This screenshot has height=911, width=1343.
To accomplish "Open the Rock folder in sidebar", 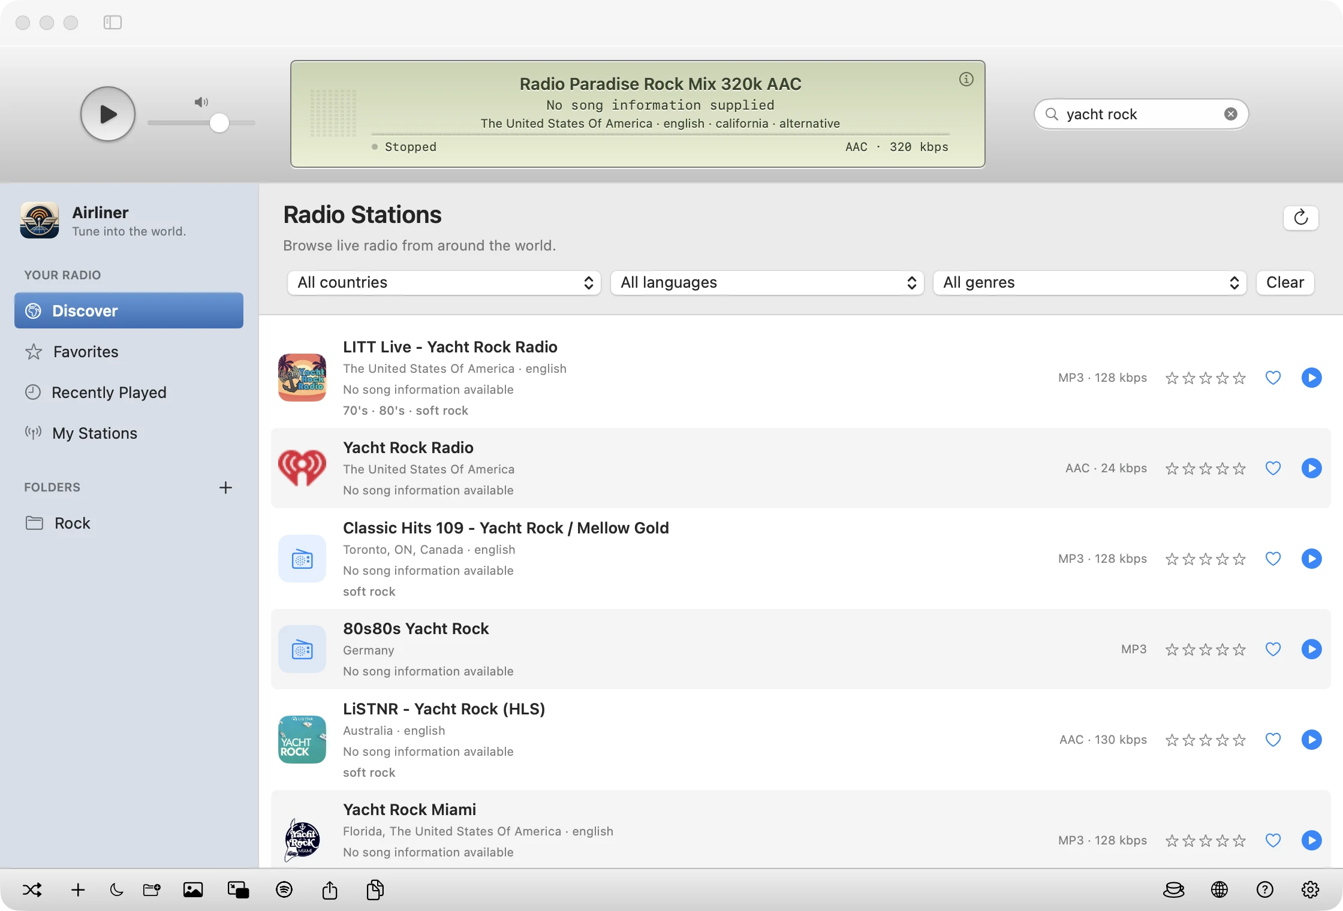I will 129,523.
